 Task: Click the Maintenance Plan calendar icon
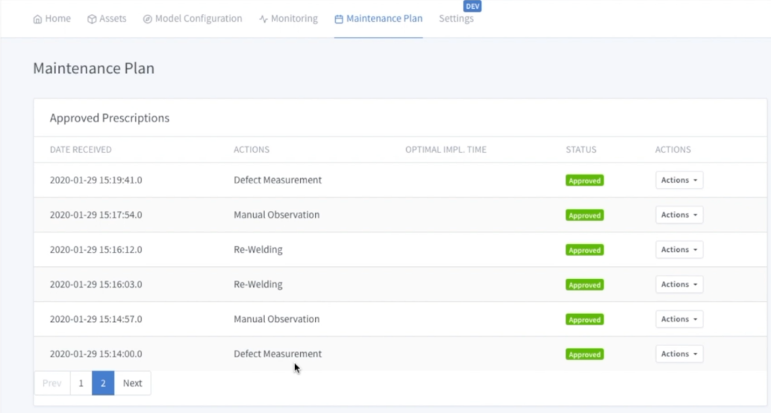[x=339, y=19]
